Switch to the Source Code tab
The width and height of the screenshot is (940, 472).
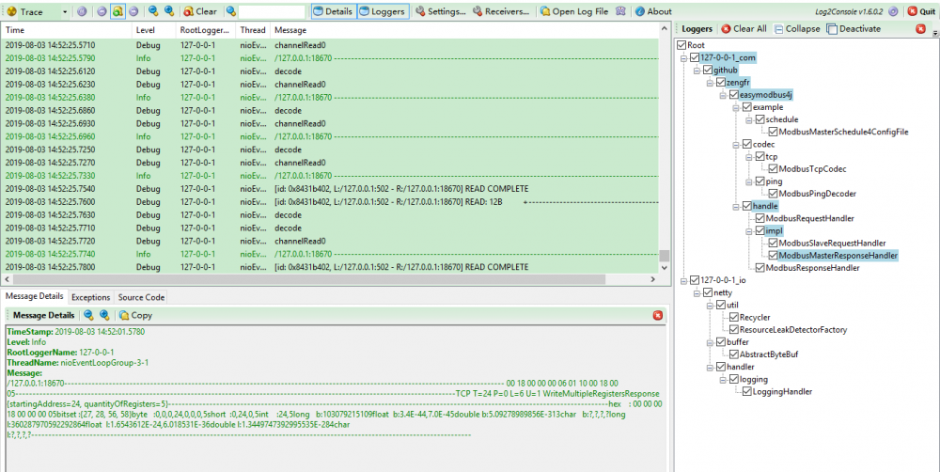141,297
